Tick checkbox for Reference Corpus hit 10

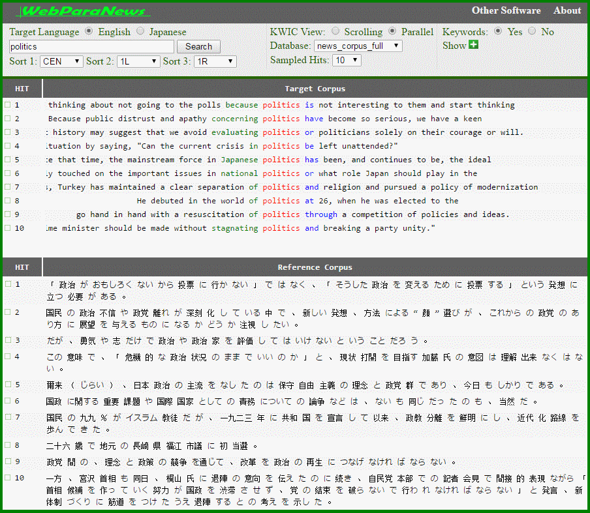pos(7,478)
